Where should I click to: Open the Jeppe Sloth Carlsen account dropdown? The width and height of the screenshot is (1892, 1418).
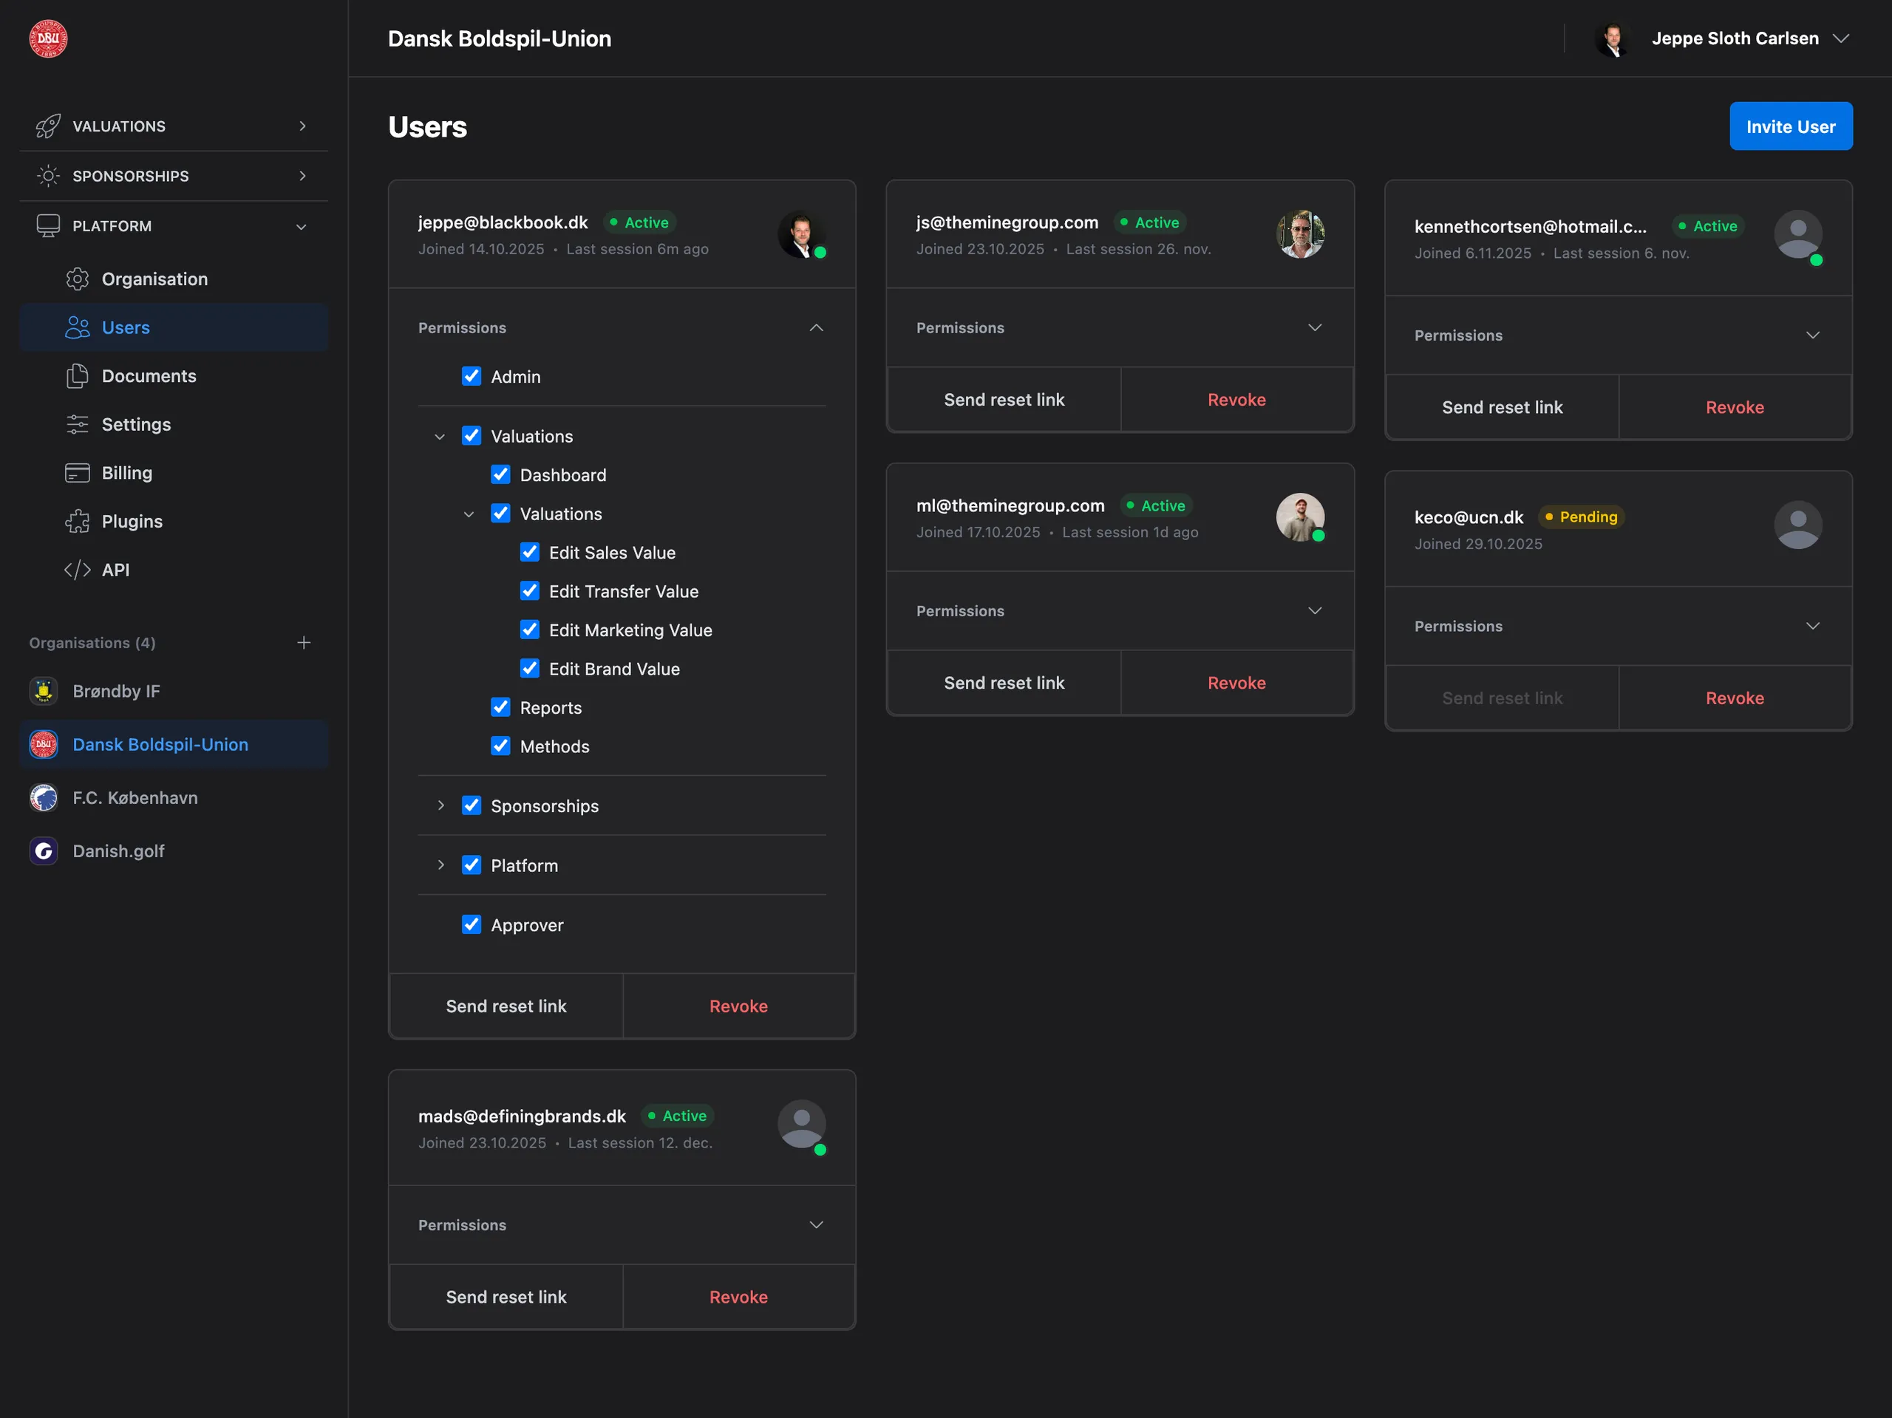point(1723,38)
